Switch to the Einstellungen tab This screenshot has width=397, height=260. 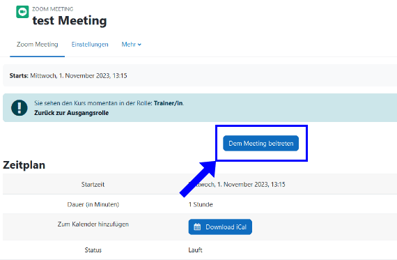pyautogui.click(x=90, y=45)
